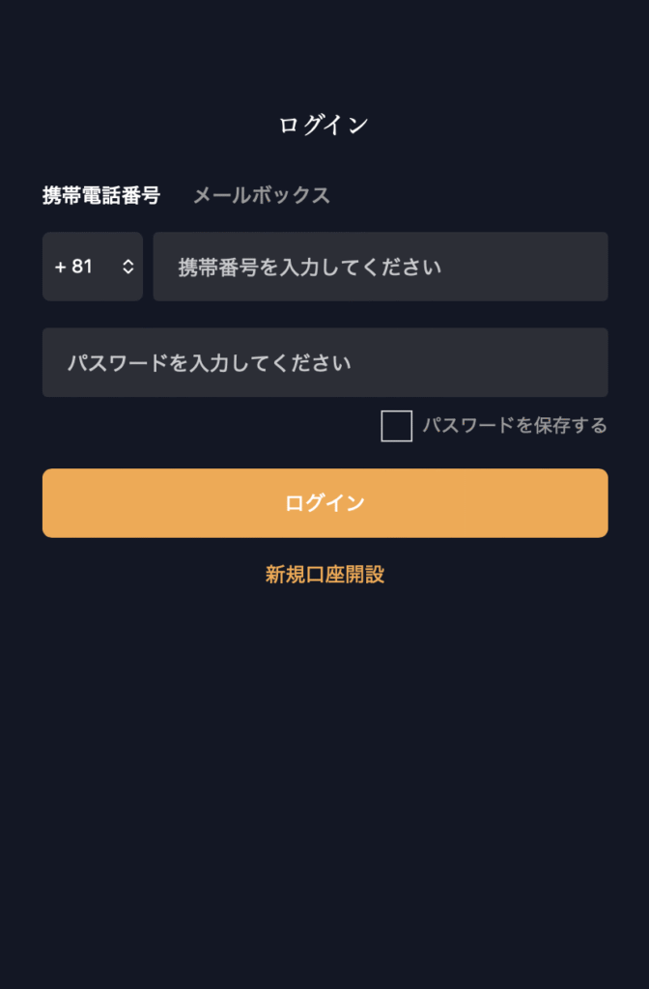Switch login method to email
This screenshot has width=649, height=989.
[263, 195]
